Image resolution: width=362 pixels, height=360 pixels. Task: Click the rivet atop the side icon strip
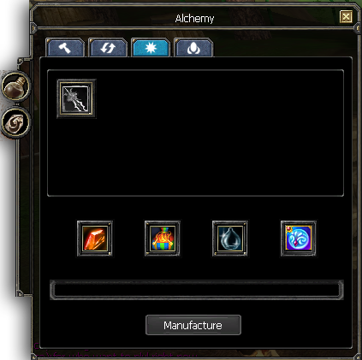[20, 61]
